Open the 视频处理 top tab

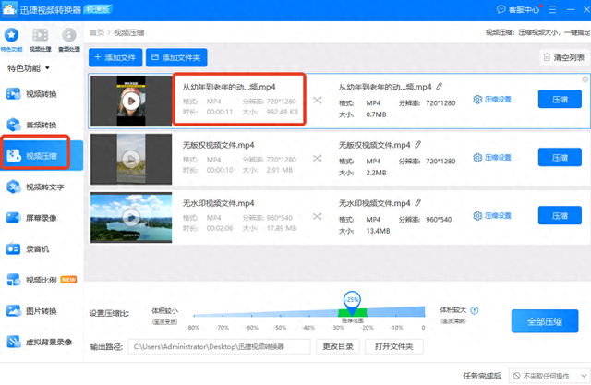pos(41,40)
